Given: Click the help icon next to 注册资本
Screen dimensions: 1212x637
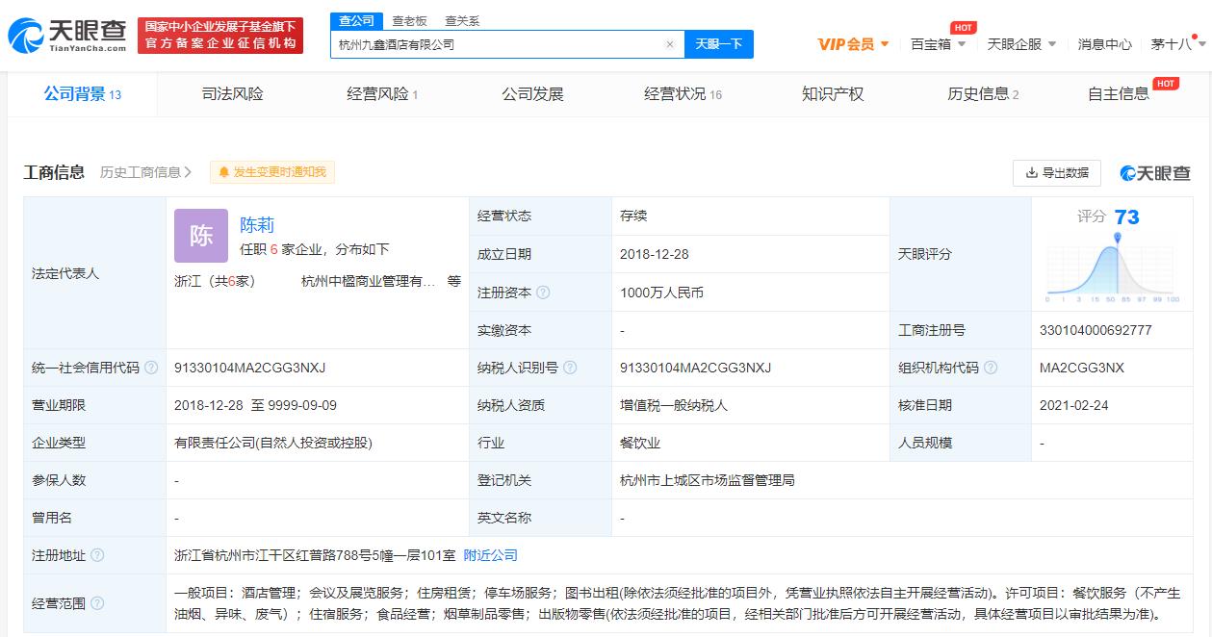Looking at the screenshot, I should tap(543, 293).
